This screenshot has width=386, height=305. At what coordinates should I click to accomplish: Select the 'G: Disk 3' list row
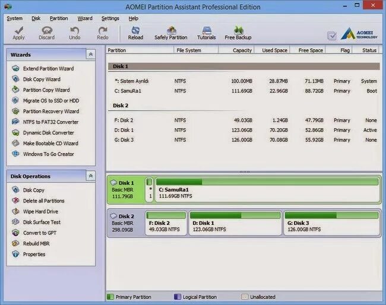[x=243, y=140]
